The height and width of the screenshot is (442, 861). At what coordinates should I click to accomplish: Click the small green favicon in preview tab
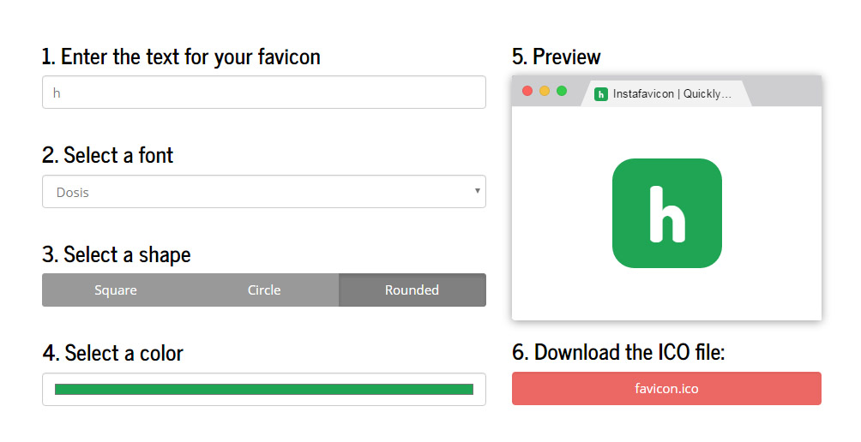[600, 94]
